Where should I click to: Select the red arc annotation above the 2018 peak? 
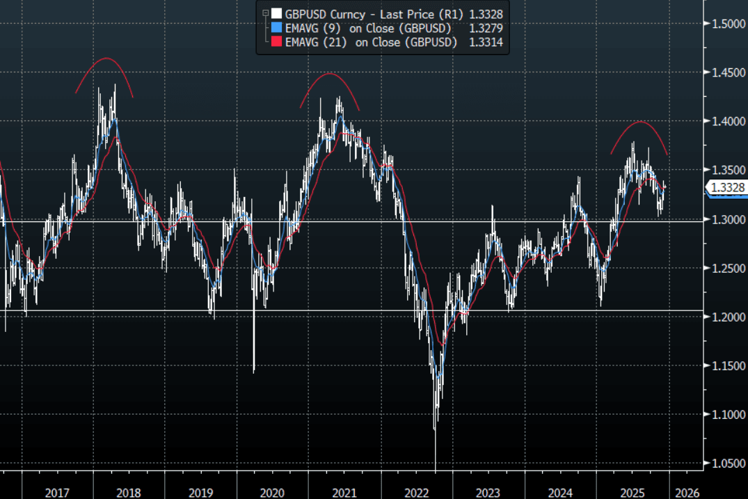pyautogui.click(x=105, y=58)
